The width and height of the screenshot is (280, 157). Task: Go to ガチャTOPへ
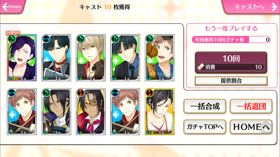click(x=205, y=127)
